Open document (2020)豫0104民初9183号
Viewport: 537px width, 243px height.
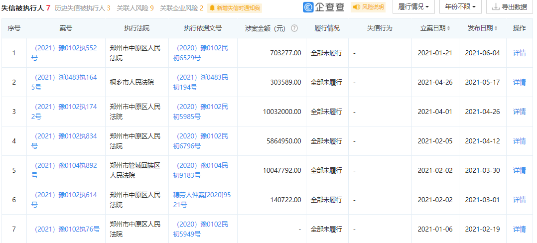[x=201, y=170]
